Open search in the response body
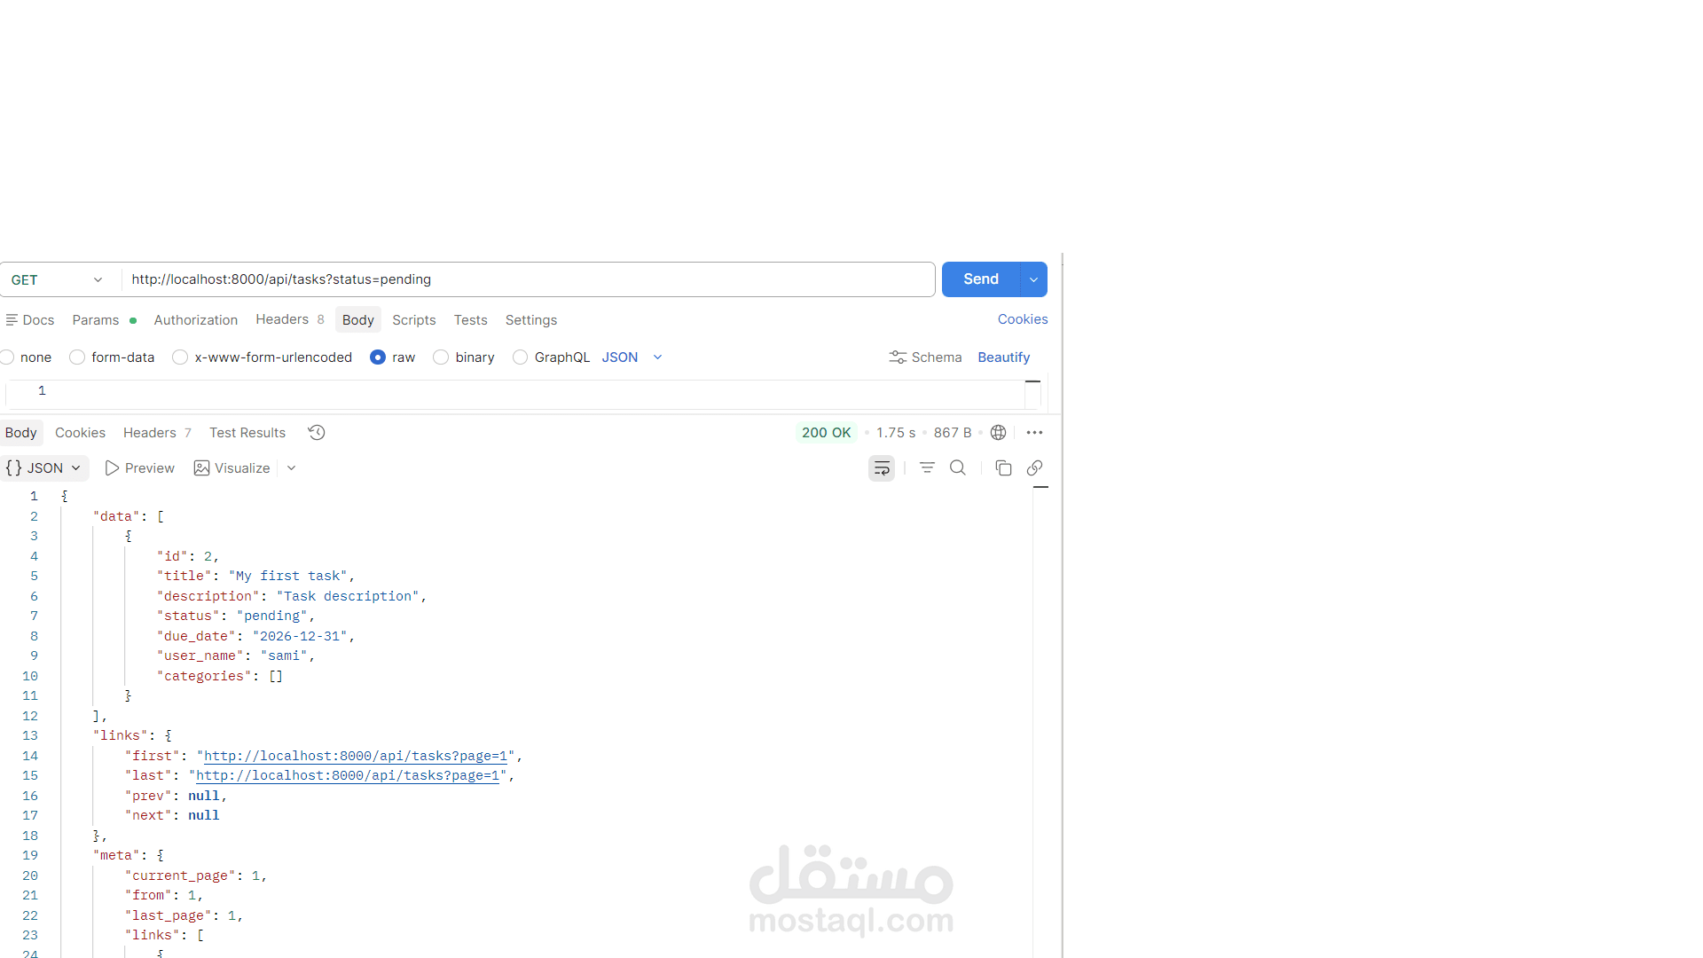 [x=958, y=468]
